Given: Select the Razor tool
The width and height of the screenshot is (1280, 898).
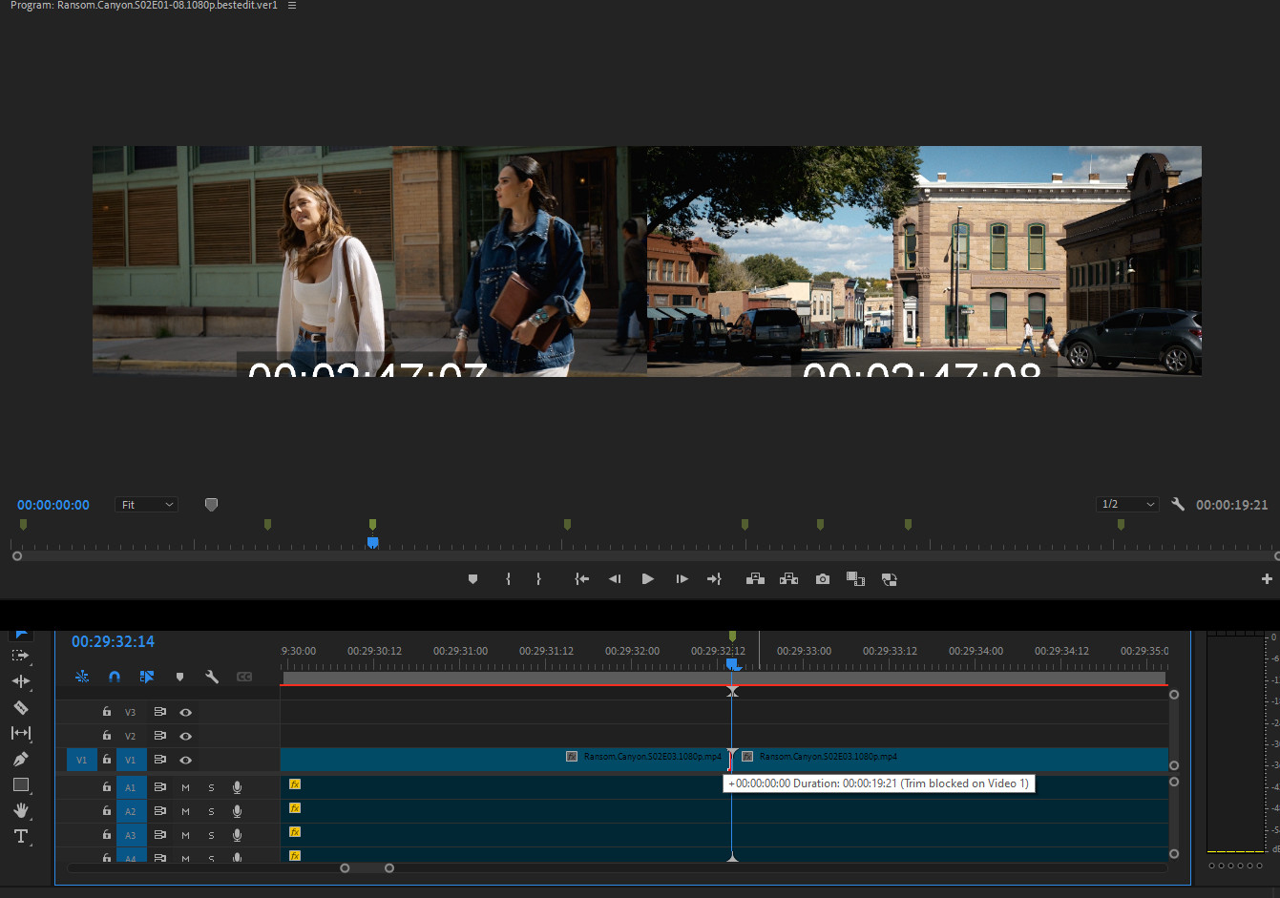Looking at the screenshot, I should [x=21, y=707].
